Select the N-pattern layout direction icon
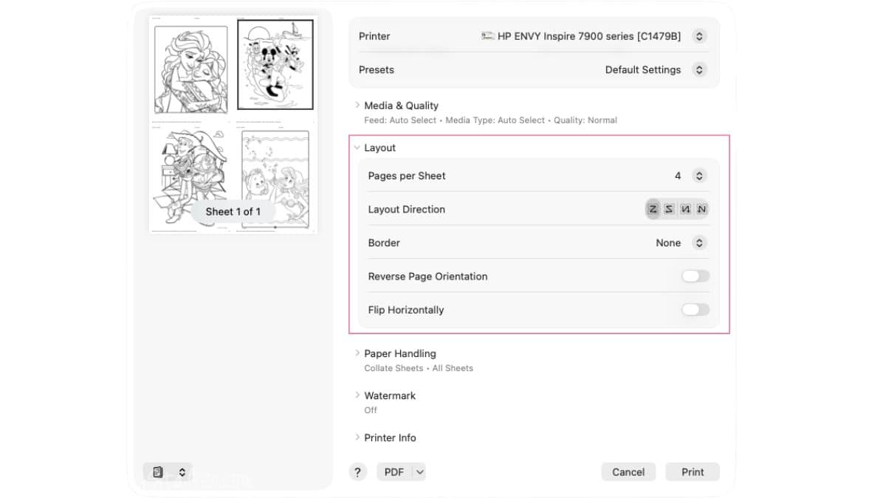The height and width of the screenshot is (498, 886). click(701, 210)
